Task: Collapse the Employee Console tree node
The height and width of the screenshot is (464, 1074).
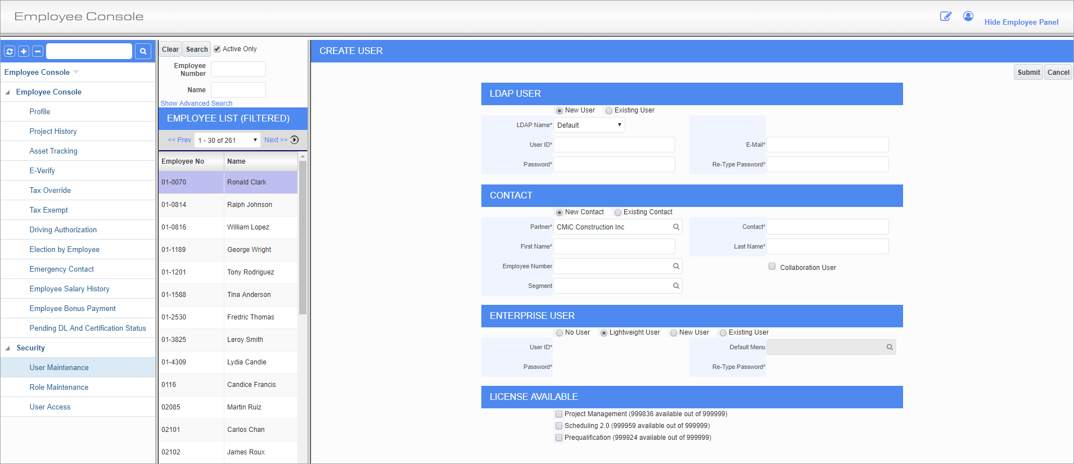Action: coord(8,92)
